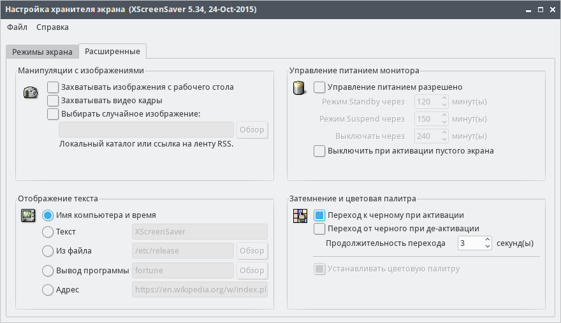The image size is (561, 323).
Task: Click the 'Продолжительность перехода' label
Action: (385, 243)
